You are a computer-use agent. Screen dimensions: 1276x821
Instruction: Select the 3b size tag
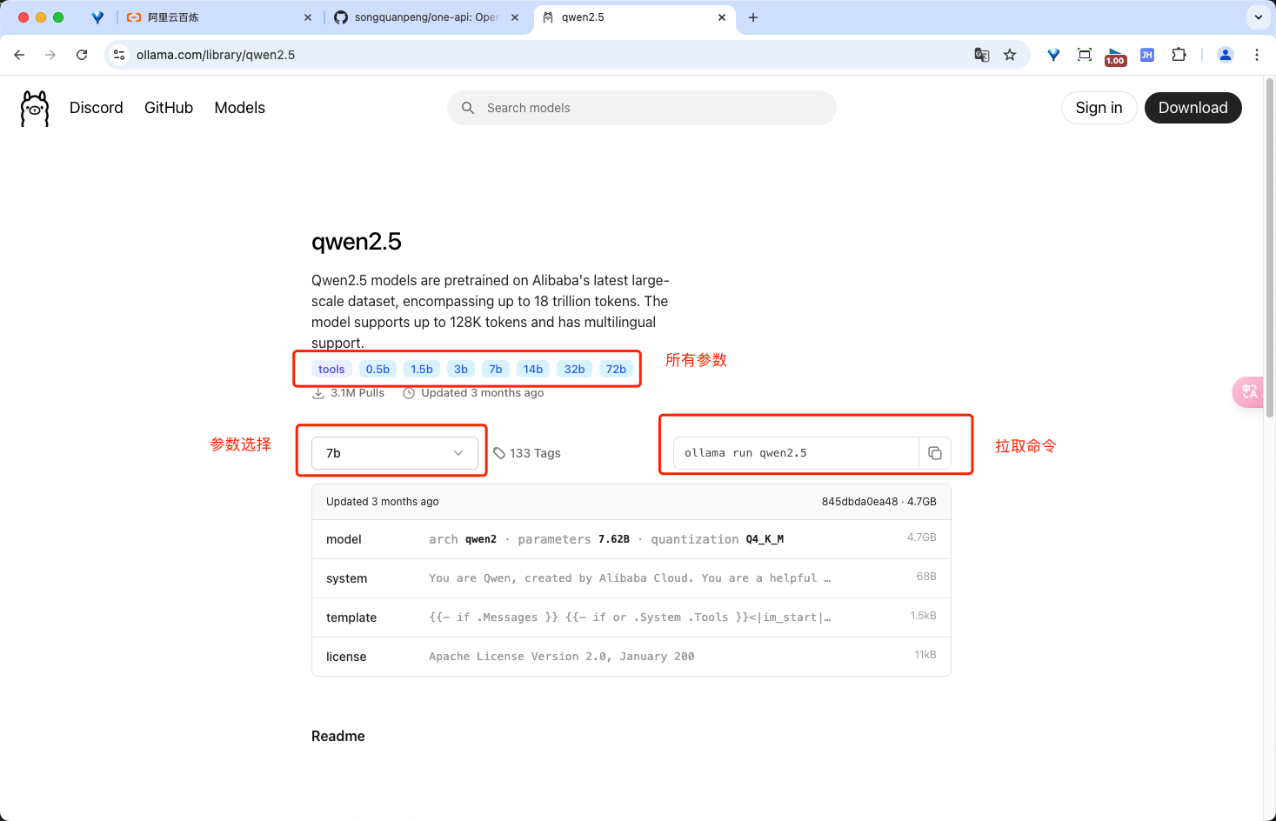(x=461, y=369)
